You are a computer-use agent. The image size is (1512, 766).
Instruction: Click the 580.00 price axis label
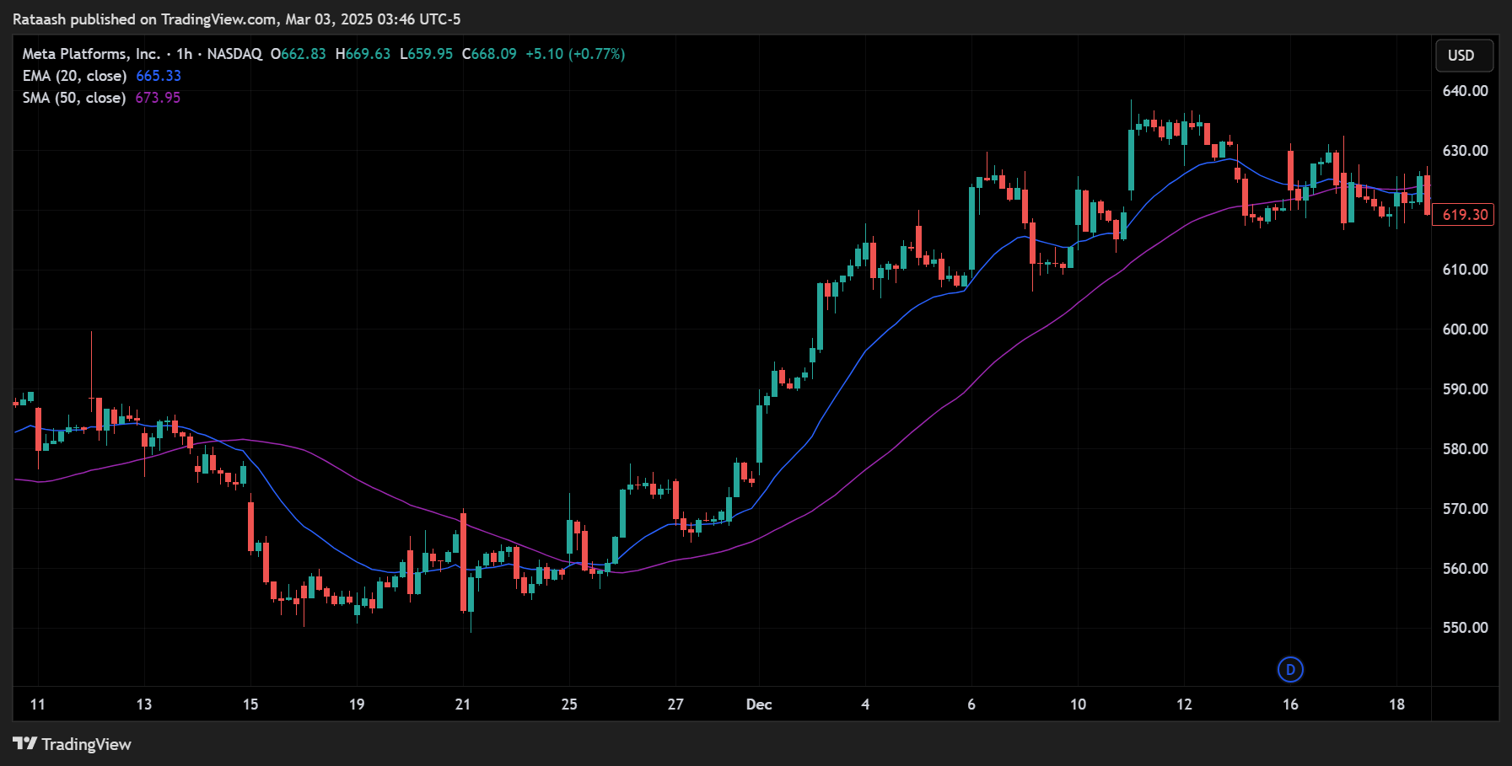click(x=1465, y=449)
